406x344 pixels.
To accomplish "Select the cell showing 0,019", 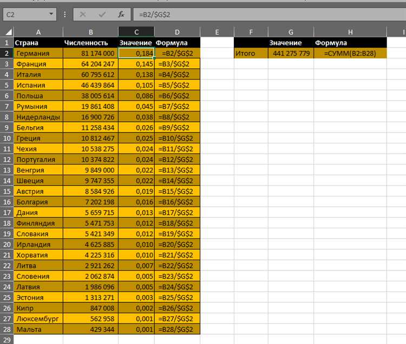I will tap(136, 191).
